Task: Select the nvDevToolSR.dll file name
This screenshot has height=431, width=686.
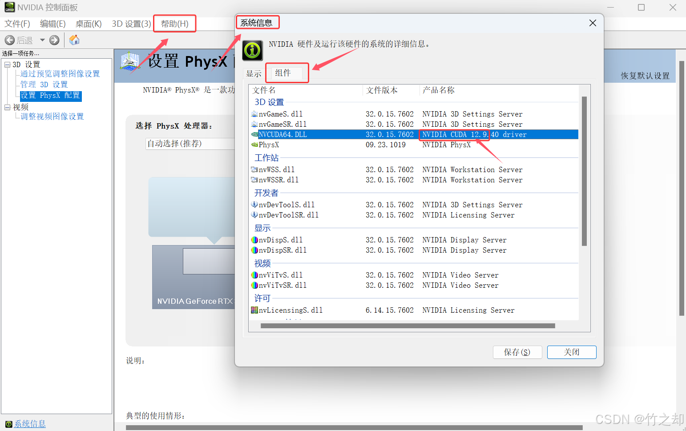Action: pyautogui.click(x=289, y=215)
